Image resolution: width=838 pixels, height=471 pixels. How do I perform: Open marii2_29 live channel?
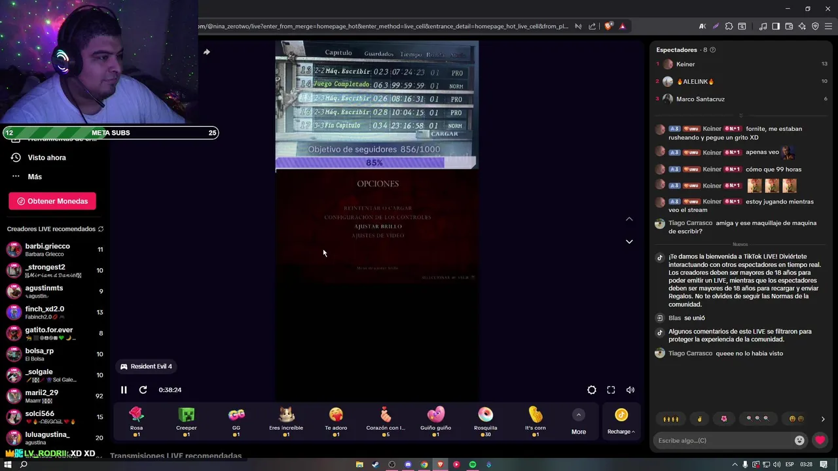(55, 396)
